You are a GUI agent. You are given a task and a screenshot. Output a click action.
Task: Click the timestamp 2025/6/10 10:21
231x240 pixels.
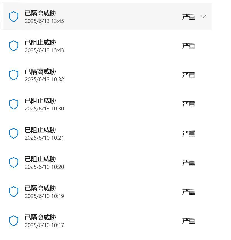[44, 138]
